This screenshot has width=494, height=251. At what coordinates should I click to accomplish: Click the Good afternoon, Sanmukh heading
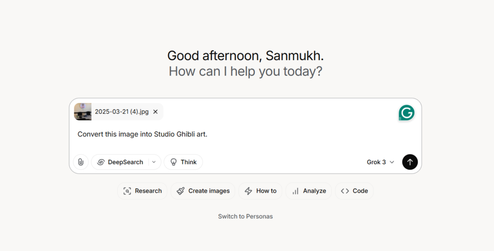tap(245, 56)
